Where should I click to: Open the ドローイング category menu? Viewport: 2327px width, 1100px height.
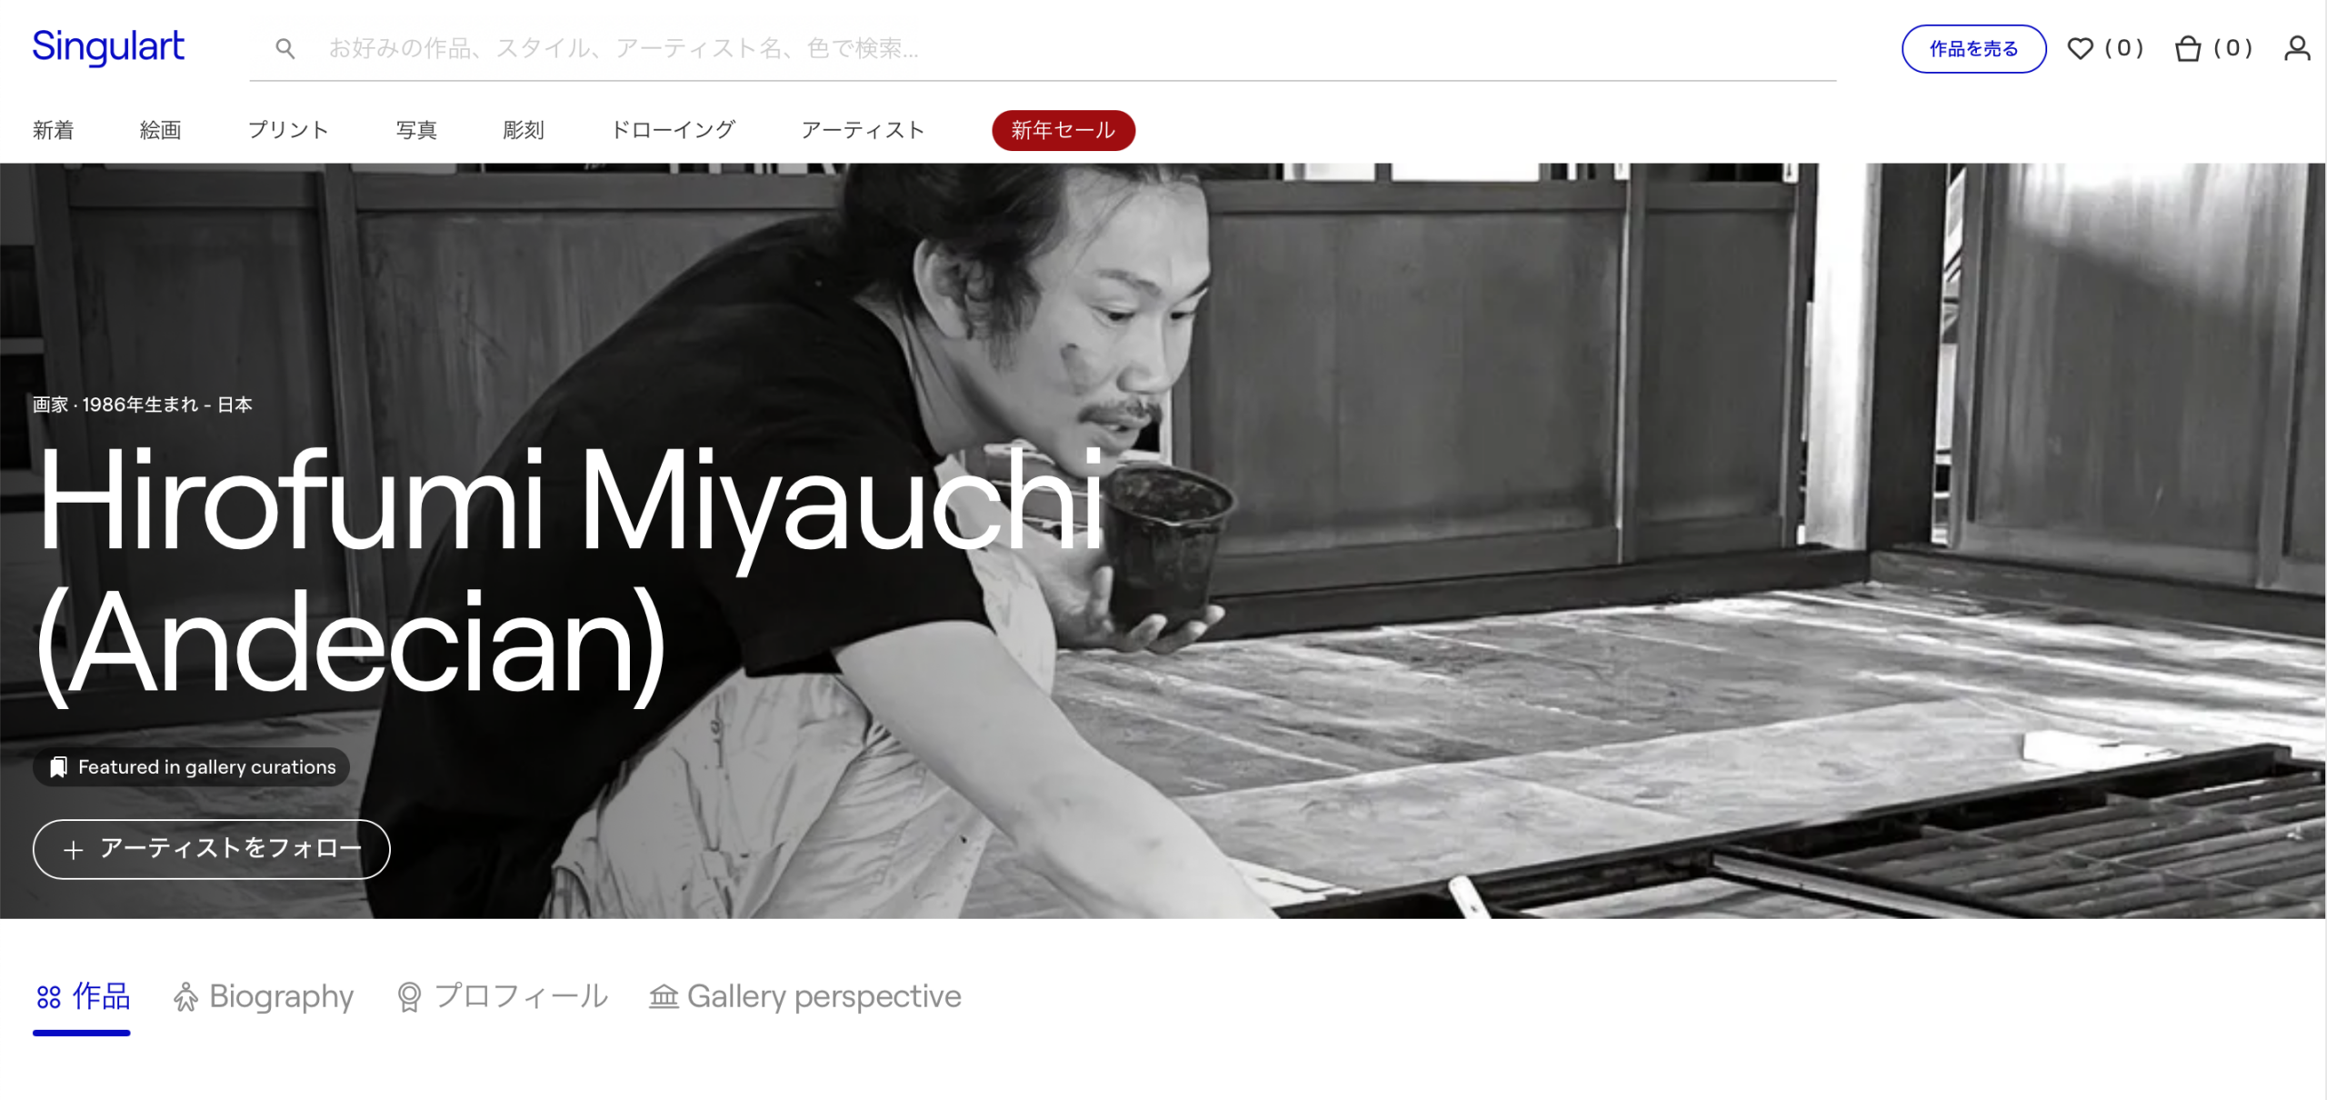[x=673, y=130]
